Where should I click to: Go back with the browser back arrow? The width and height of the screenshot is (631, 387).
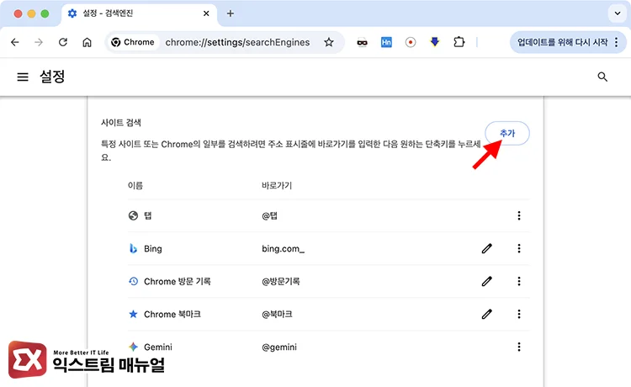pos(15,42)
